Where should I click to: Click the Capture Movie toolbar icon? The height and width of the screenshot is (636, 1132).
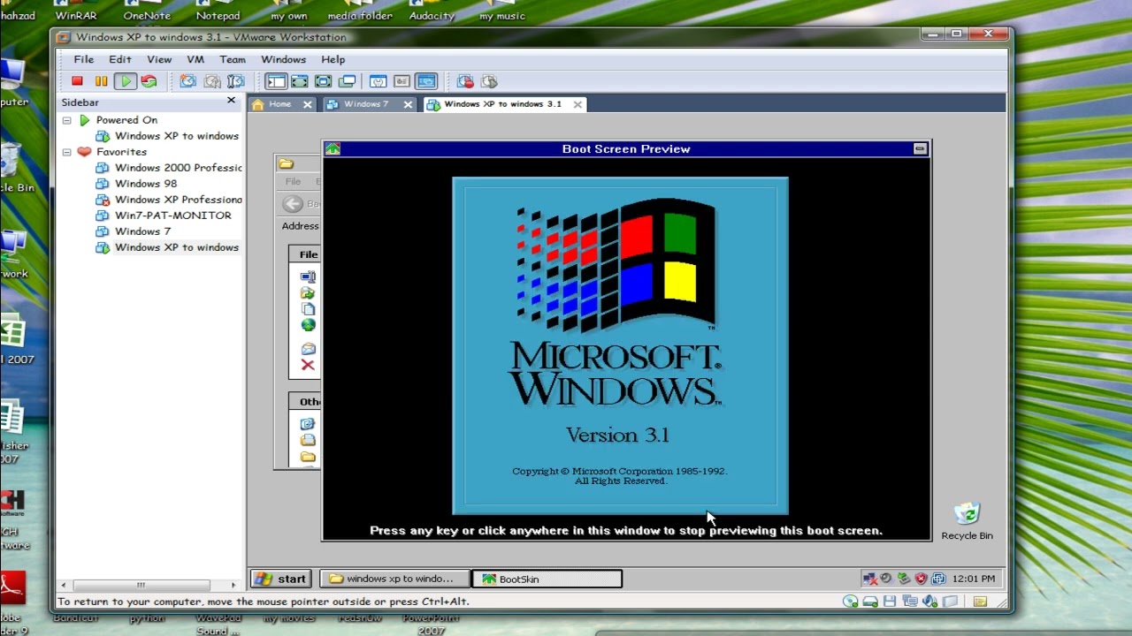point(465,81)
